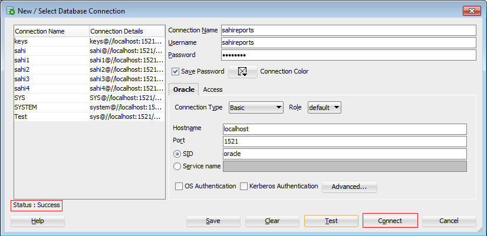Open the Connection Color picker

point(242,72)
